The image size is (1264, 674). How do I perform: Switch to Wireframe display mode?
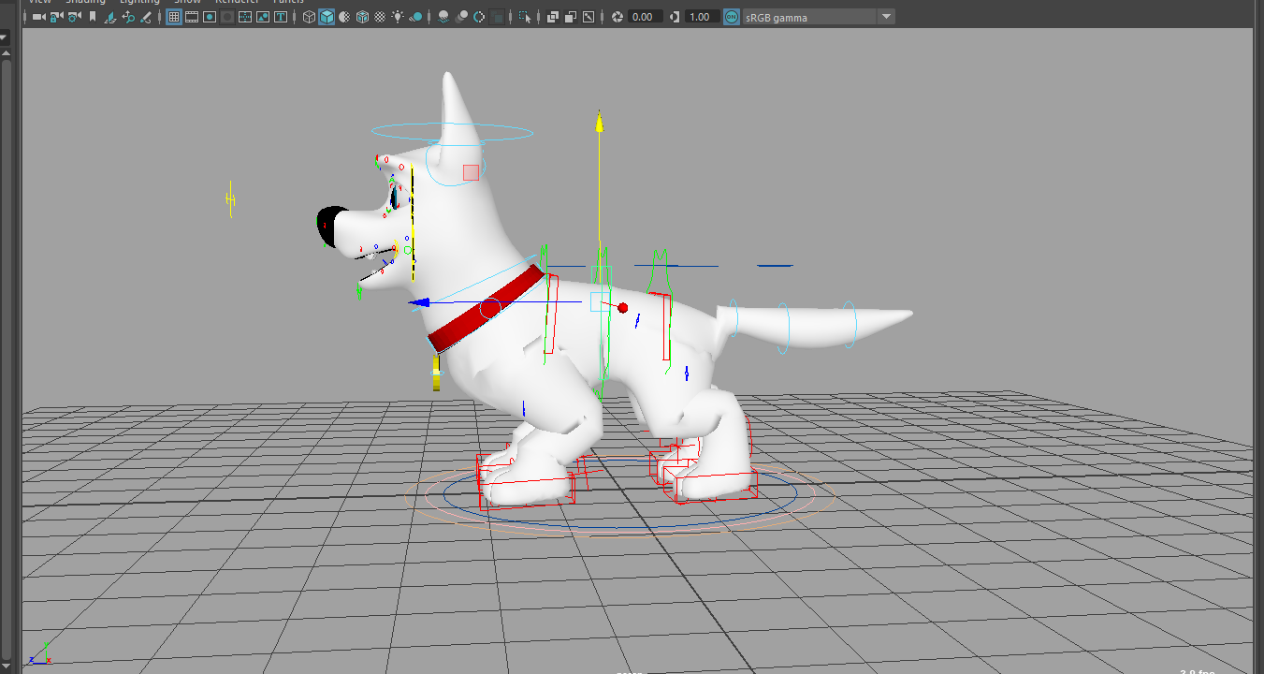pos(309,17)
